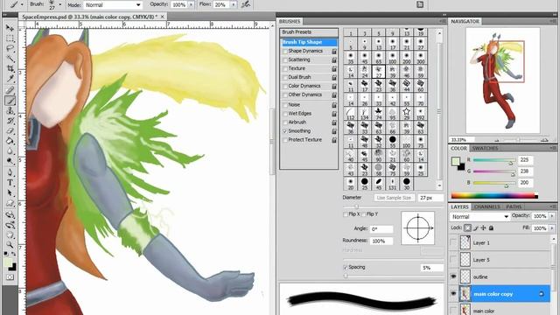The width and height of the screenshot is (560, 315).
Task: Disable the Smoothing checkbox
Action: pos(285,131)
